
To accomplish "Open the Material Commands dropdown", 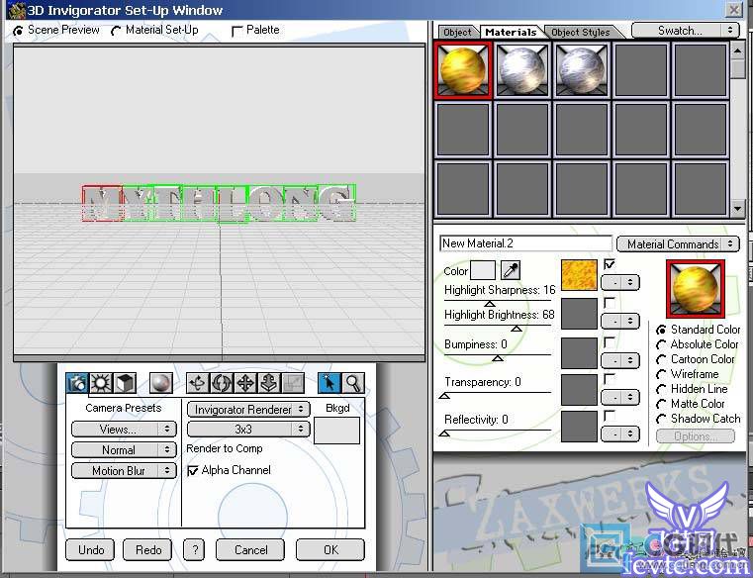I will (x=678, y=244).
